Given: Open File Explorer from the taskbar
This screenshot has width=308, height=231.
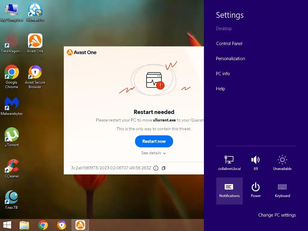Looking at the screenshot, I should coord(24,225).
